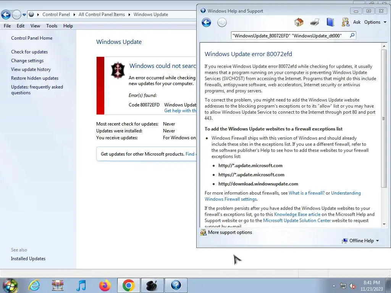Open Understanding Windows Firewall settings link
Screen dimensions: 391x293
pyautogui.click(x=283, y=196)
